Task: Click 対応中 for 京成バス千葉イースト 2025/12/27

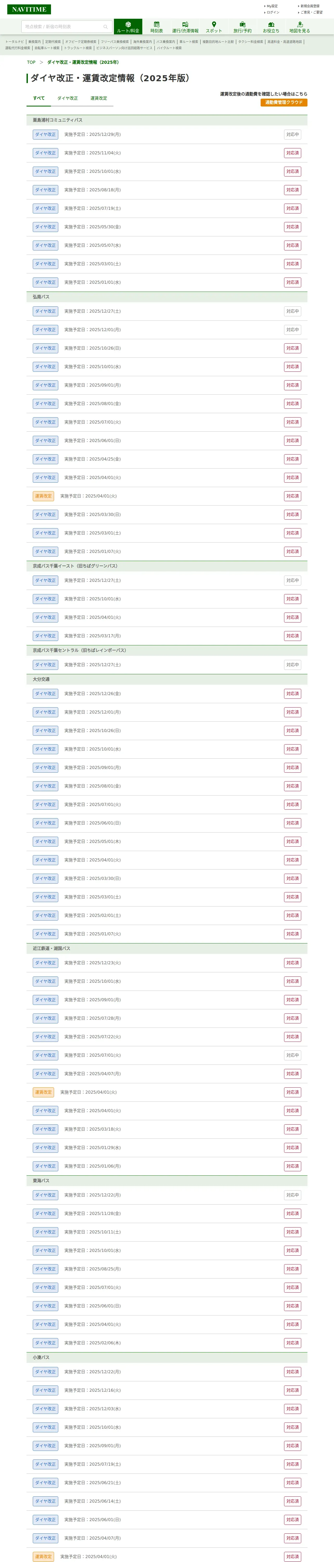Action: click(292, 580)
